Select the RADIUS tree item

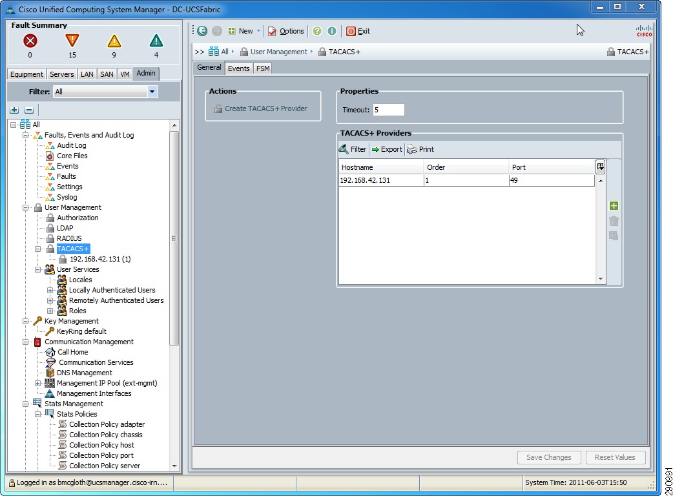point(69,238)
